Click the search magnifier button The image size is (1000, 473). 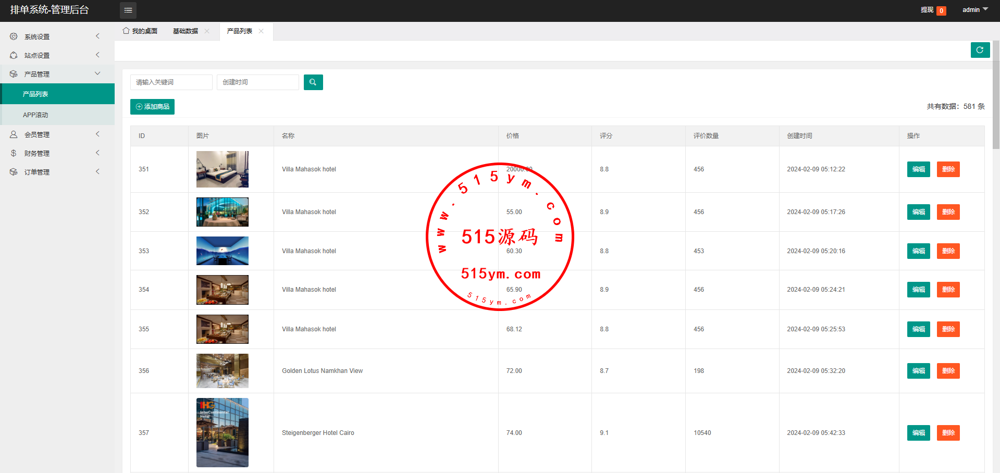(313, 82)
